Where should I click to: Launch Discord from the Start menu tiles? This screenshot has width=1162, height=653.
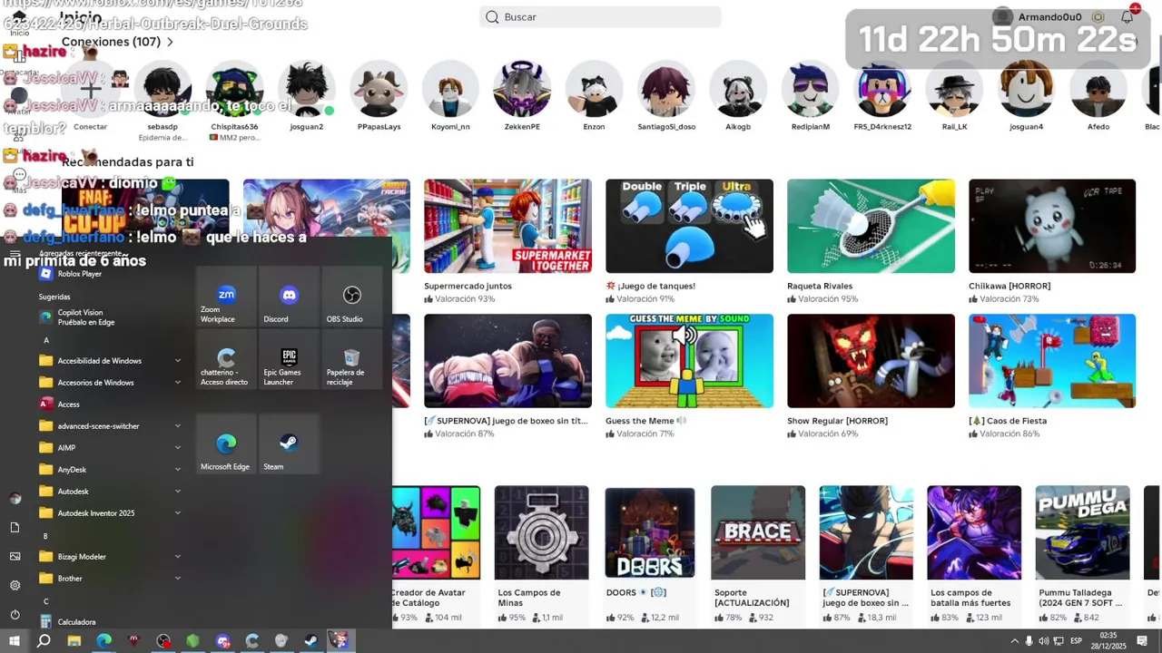pos(289,296)
